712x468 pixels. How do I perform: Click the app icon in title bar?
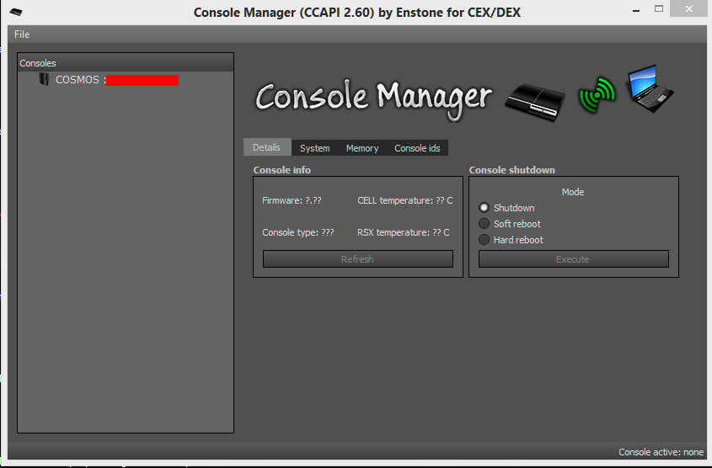click(x=16, y=12)
